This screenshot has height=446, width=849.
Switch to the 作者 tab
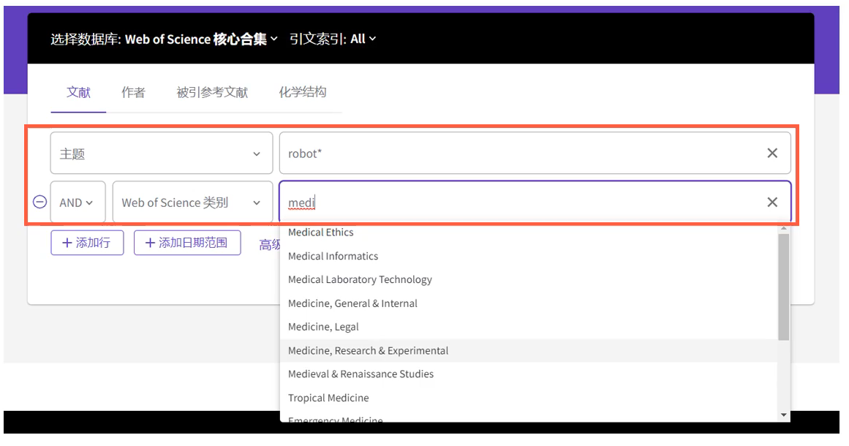(133, 92)
